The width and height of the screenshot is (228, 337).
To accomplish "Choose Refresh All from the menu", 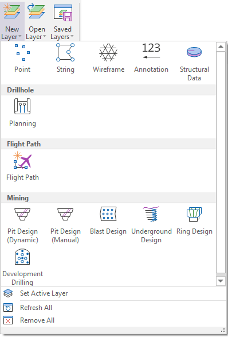I will coord(36,308).
